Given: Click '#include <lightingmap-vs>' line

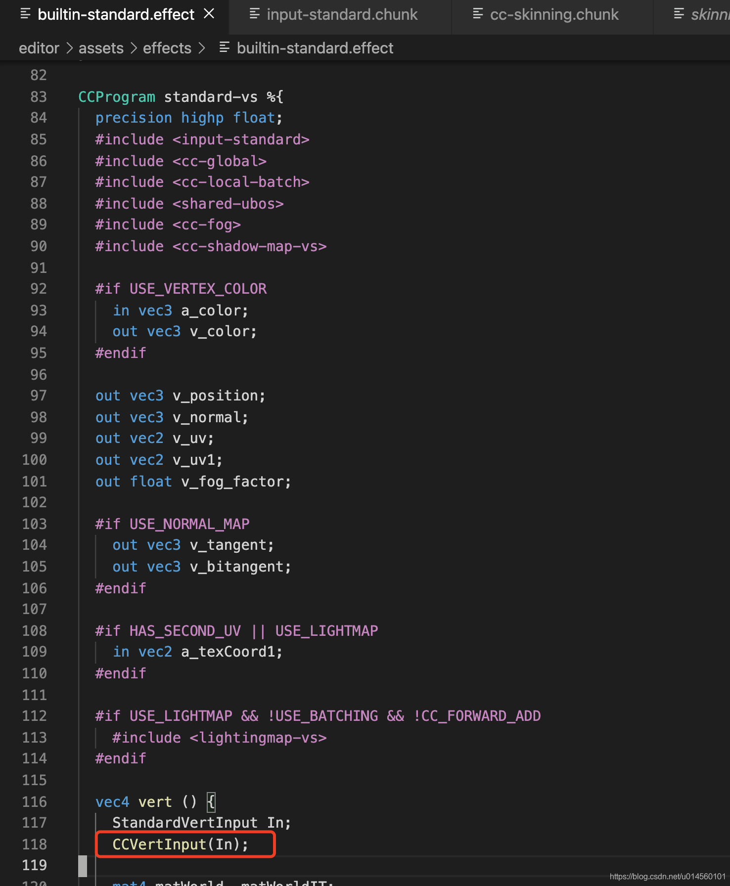Looking at the screenshot, I should (x=220, y=738).
